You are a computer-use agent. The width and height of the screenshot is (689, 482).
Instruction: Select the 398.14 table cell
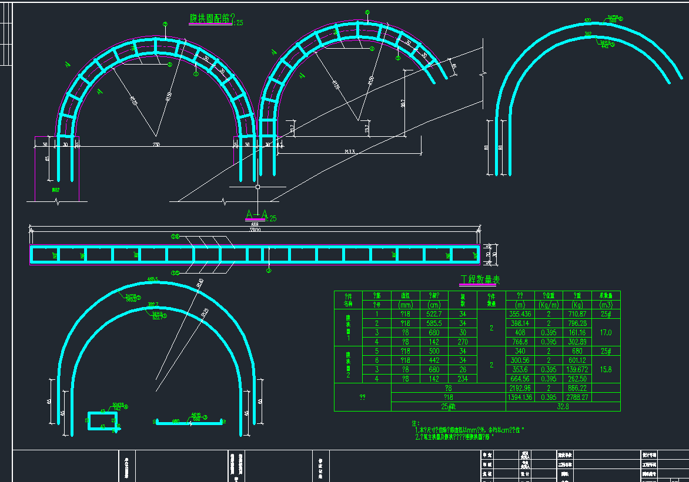pyautogui.click(x=520, y=323)
